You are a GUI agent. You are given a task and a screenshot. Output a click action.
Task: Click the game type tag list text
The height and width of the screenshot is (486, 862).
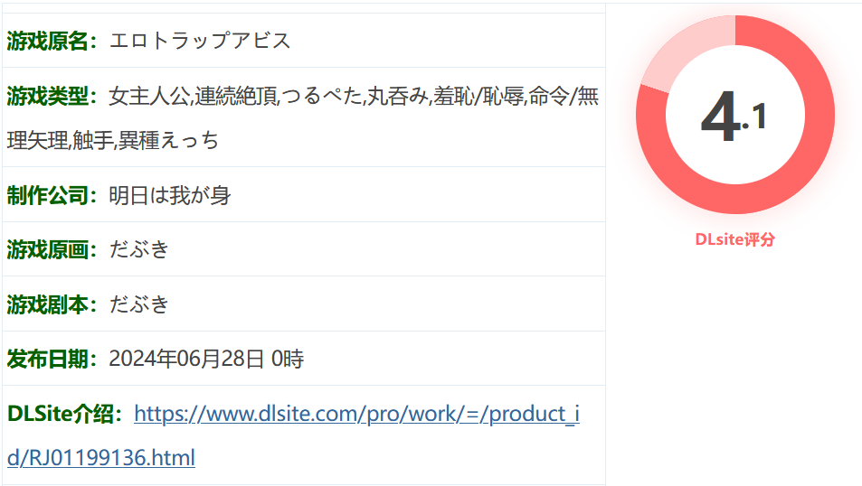(x=303, y=118)
